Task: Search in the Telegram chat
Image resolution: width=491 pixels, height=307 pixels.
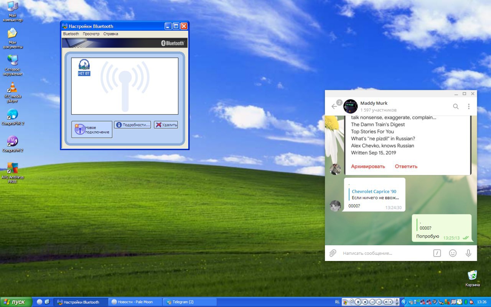Action: pyautogui.click(x=456, y=106)
